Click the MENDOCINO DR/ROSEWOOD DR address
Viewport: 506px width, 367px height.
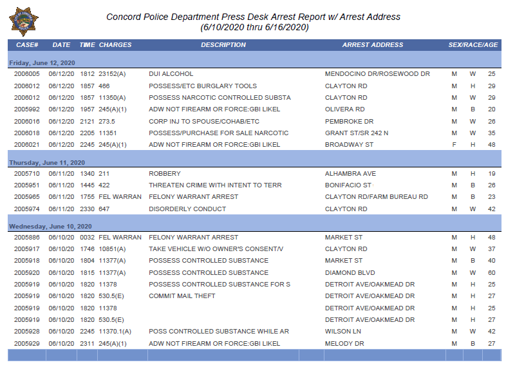[x=377, y=74]
